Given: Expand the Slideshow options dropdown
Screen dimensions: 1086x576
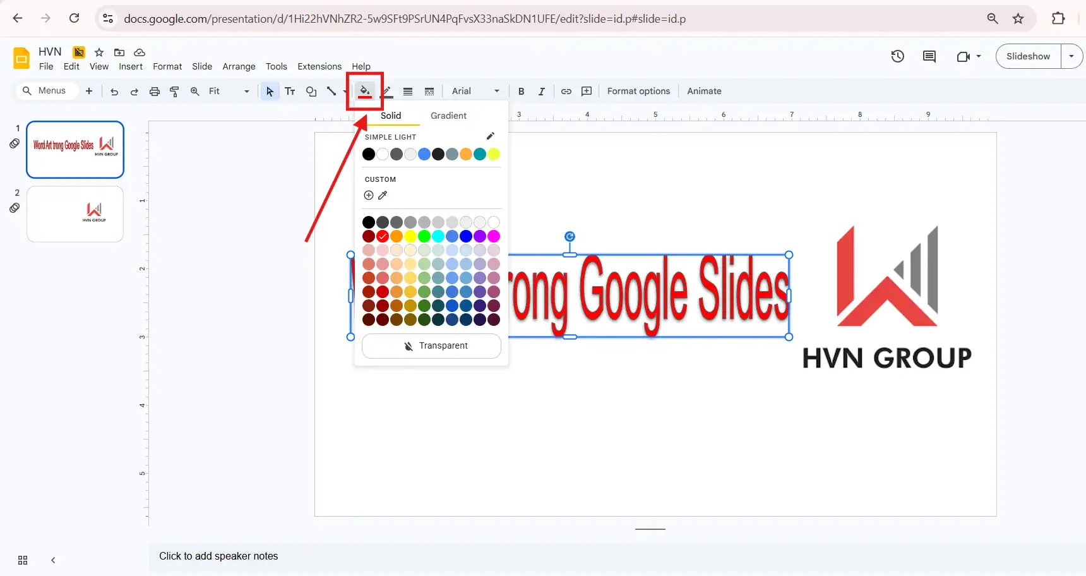Looking at the screenshot, I should coord(1071,56).
